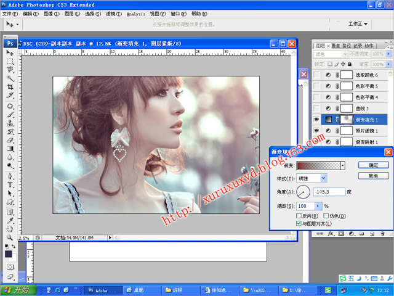
Task: Open the gradient picker dropdown arrow
Action: pyautogui.click(x=343, y=165)
